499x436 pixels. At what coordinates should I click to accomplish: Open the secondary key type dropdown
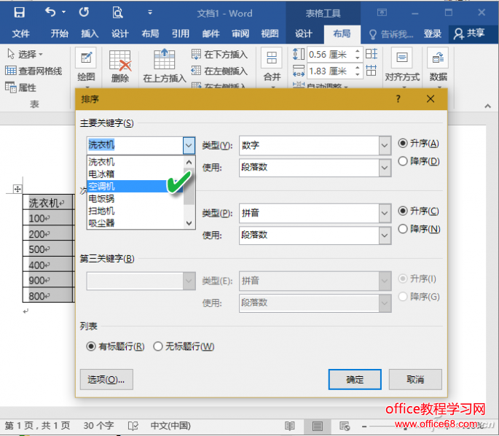384,212
